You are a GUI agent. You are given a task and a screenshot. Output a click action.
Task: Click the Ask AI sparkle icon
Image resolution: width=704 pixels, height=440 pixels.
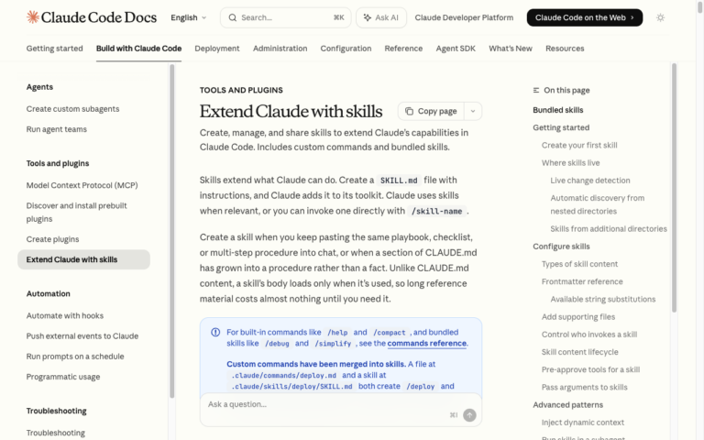pyautogui.click(x=368, y=17)
